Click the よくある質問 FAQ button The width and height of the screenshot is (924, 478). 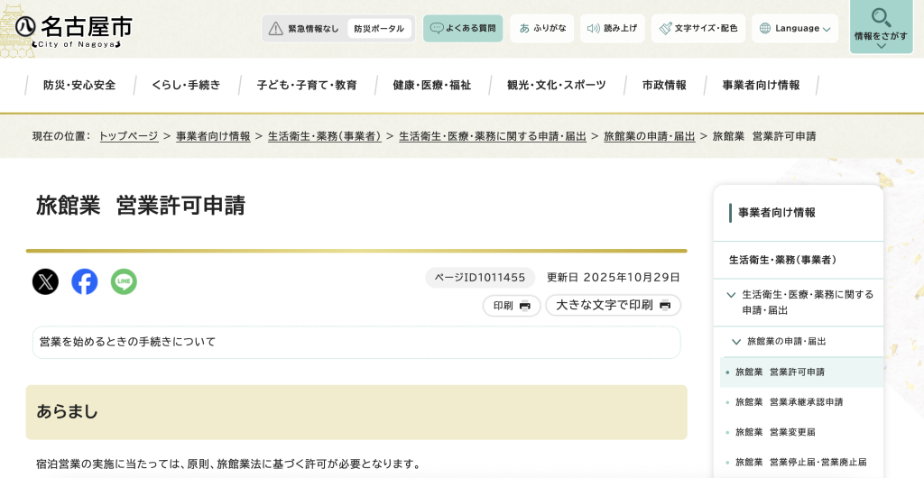pyautogui.click(x=463, y=29)
